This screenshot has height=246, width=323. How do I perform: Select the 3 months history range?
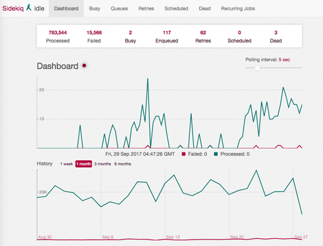pos(103,164)
